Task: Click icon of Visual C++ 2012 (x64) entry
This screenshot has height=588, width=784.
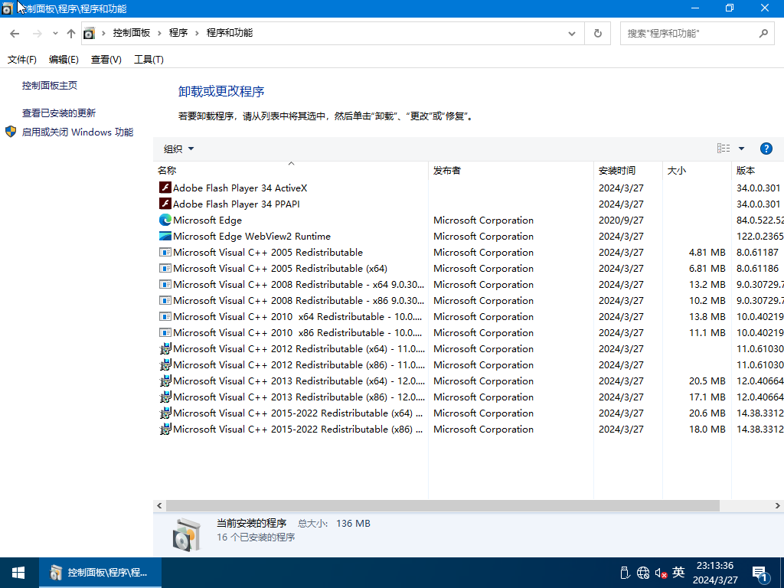Action: 165,348
